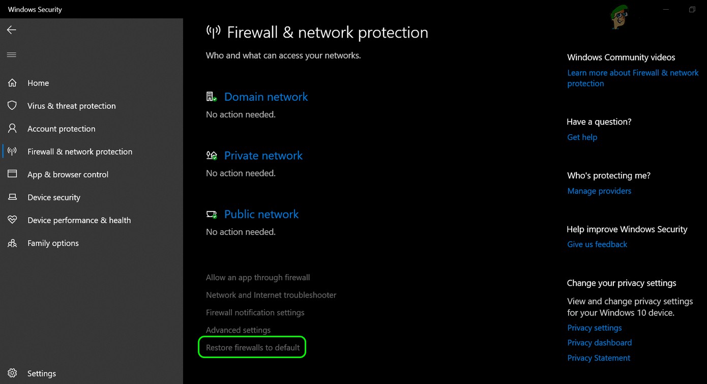The height and width of the screenshot is (384, 707).
Task: Go back using the arrow button
Action: pyautogui.click(x=11, y=29)
